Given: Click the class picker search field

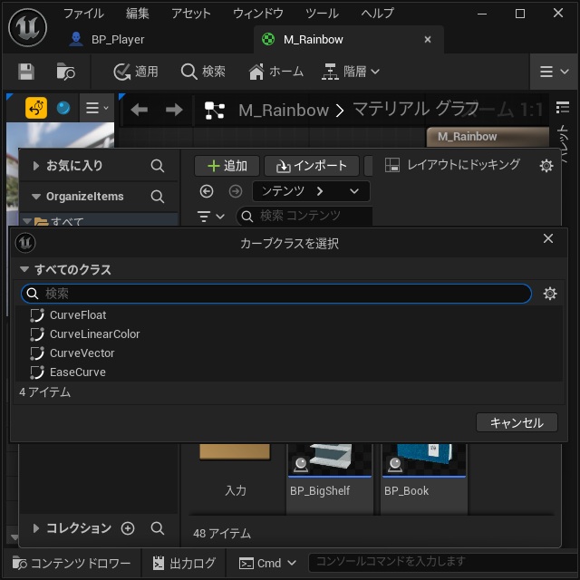Looking at the screenshot, I should pyautogui.click(x=276, y=294).
